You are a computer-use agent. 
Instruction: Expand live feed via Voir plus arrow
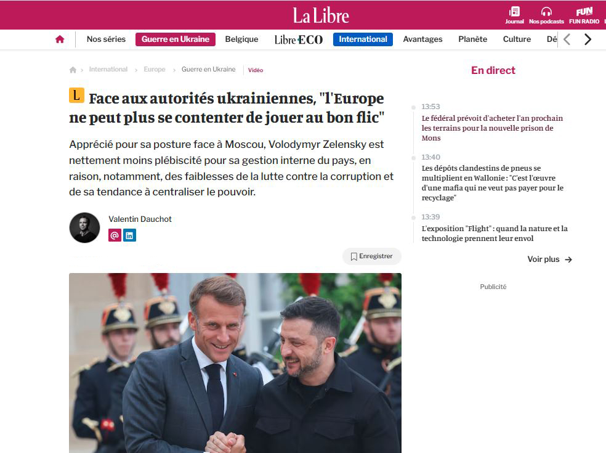(549, 259)
